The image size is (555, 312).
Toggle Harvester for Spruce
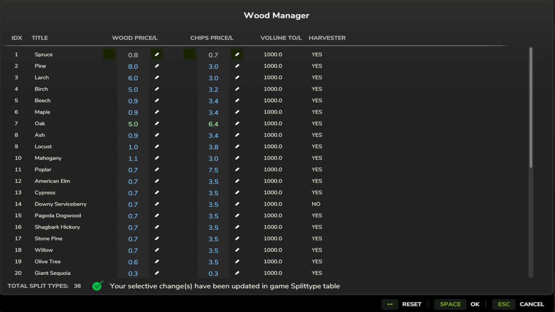pos(317,54)
